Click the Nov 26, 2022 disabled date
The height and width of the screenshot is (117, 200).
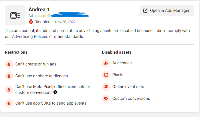click(x=65, y=22)
